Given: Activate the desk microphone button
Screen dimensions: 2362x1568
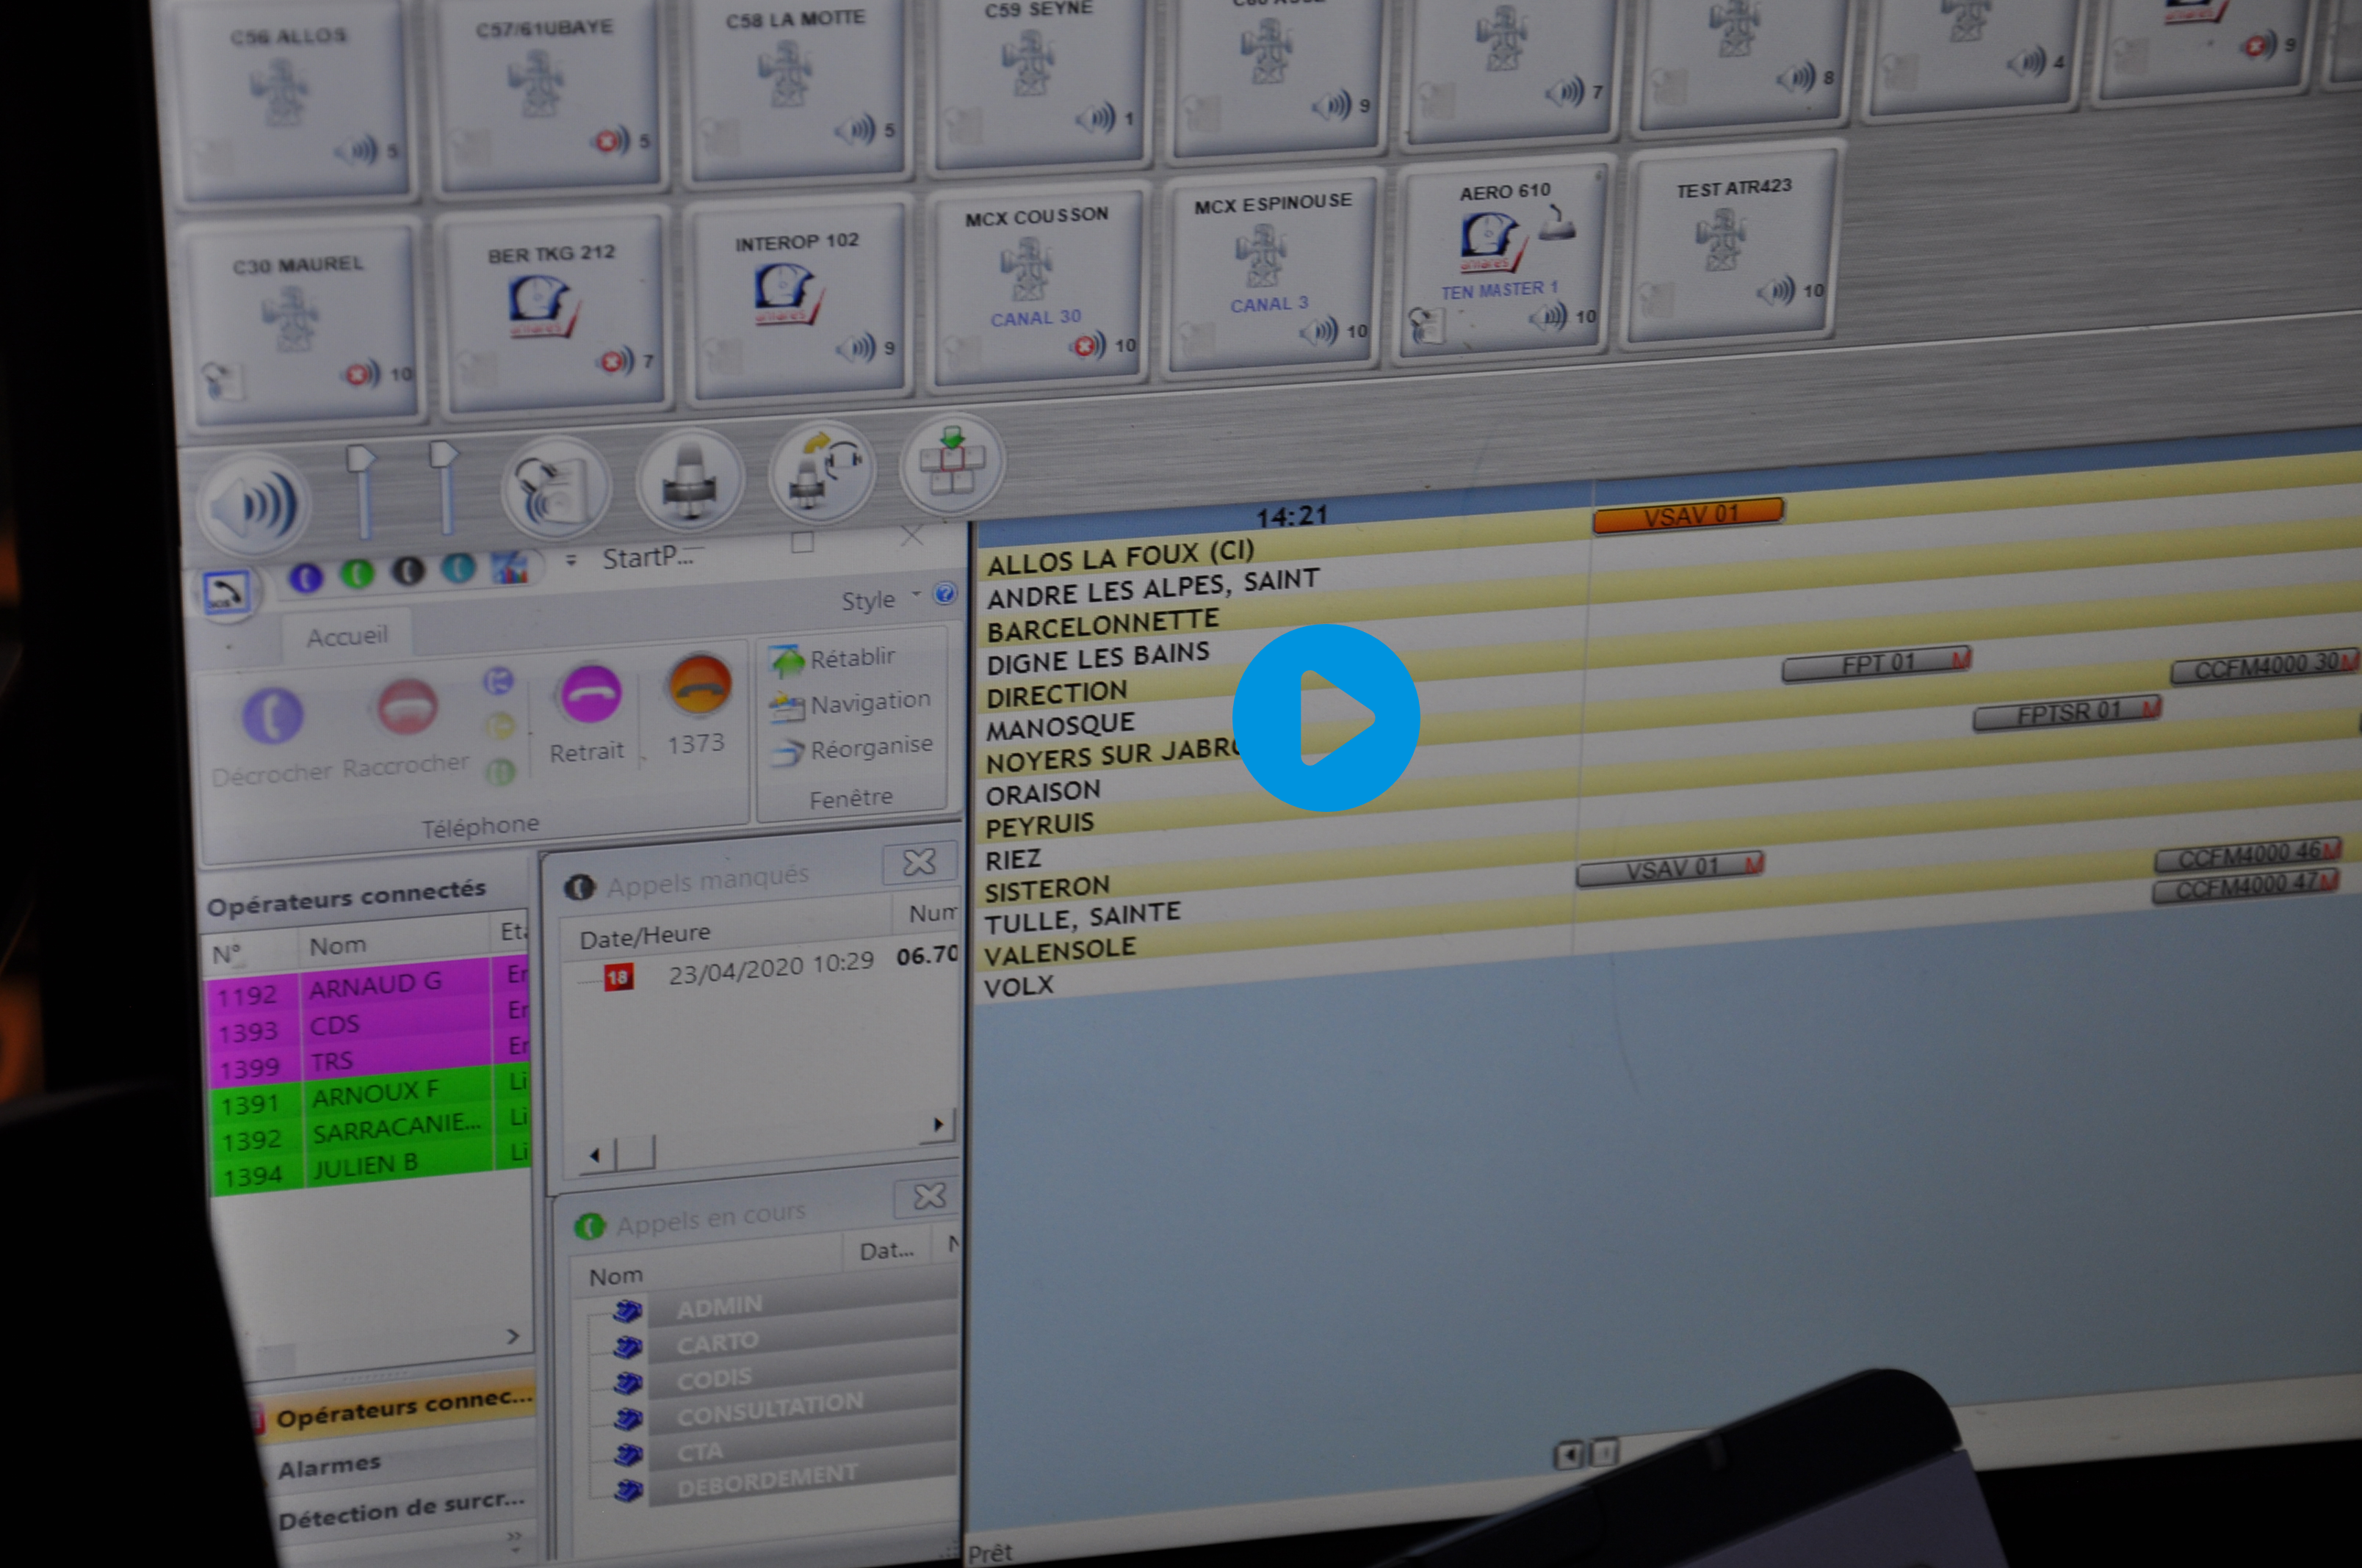Looking at the screenshot, I should click(x=690, y=480).
